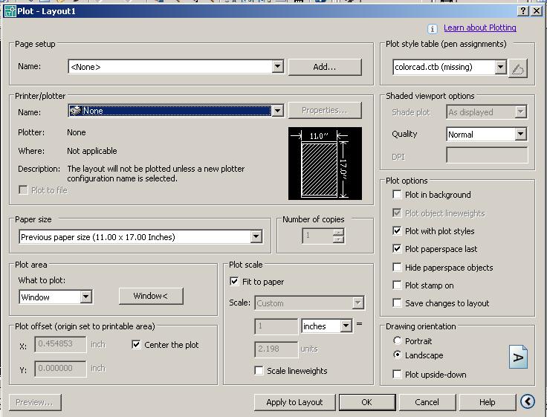Collapse dialog with the round arrow button
Image resolution: width=547 pixels, height=417 pixels.
click(x=528, y=401)
